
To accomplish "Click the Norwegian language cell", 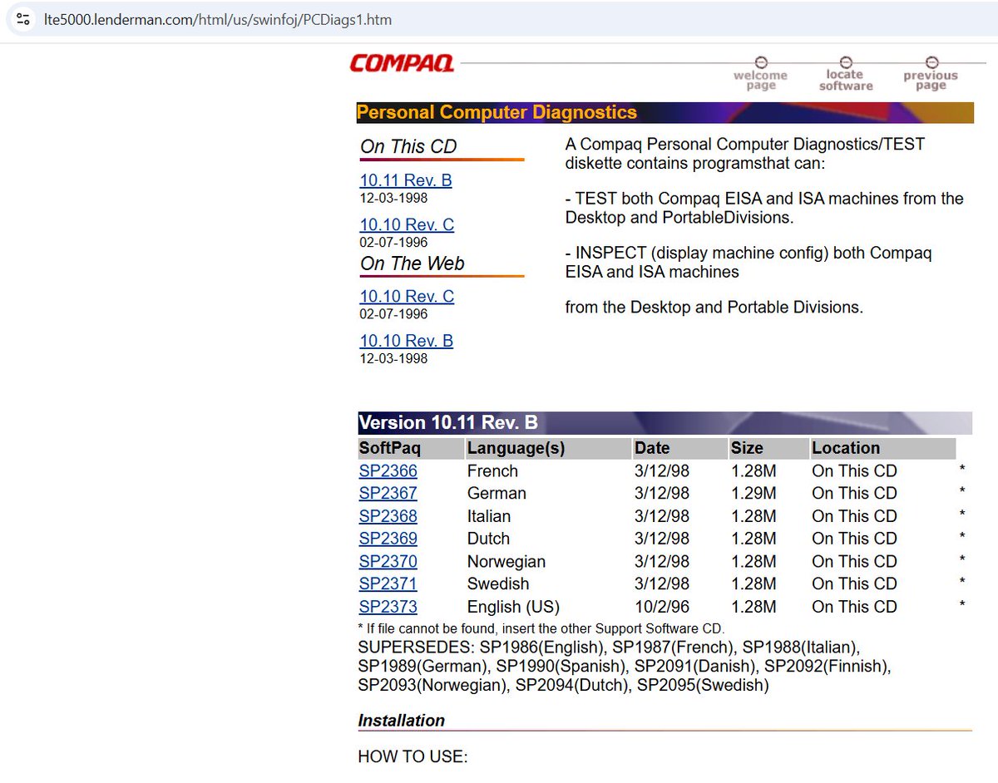I will click(506, 561).
